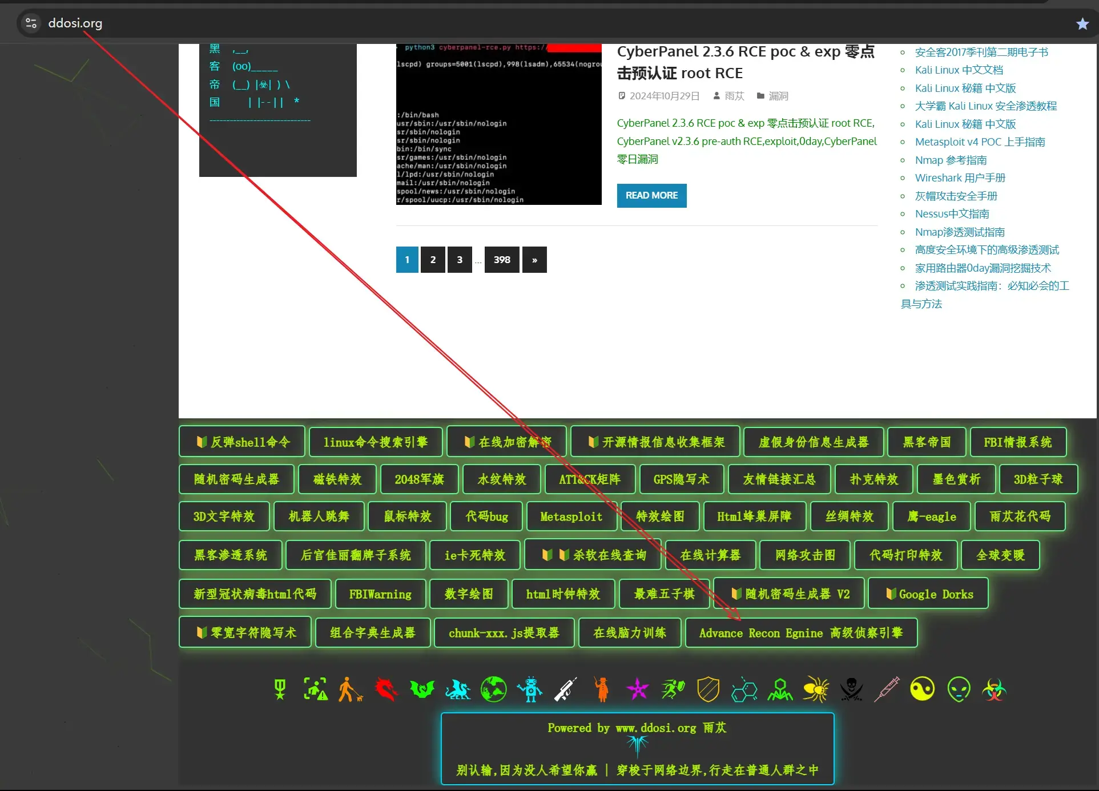Open the CyberPanel terminal screenshot thumbnail
The height and width of the screenshot is (791, 1099).
coord(498,124)
